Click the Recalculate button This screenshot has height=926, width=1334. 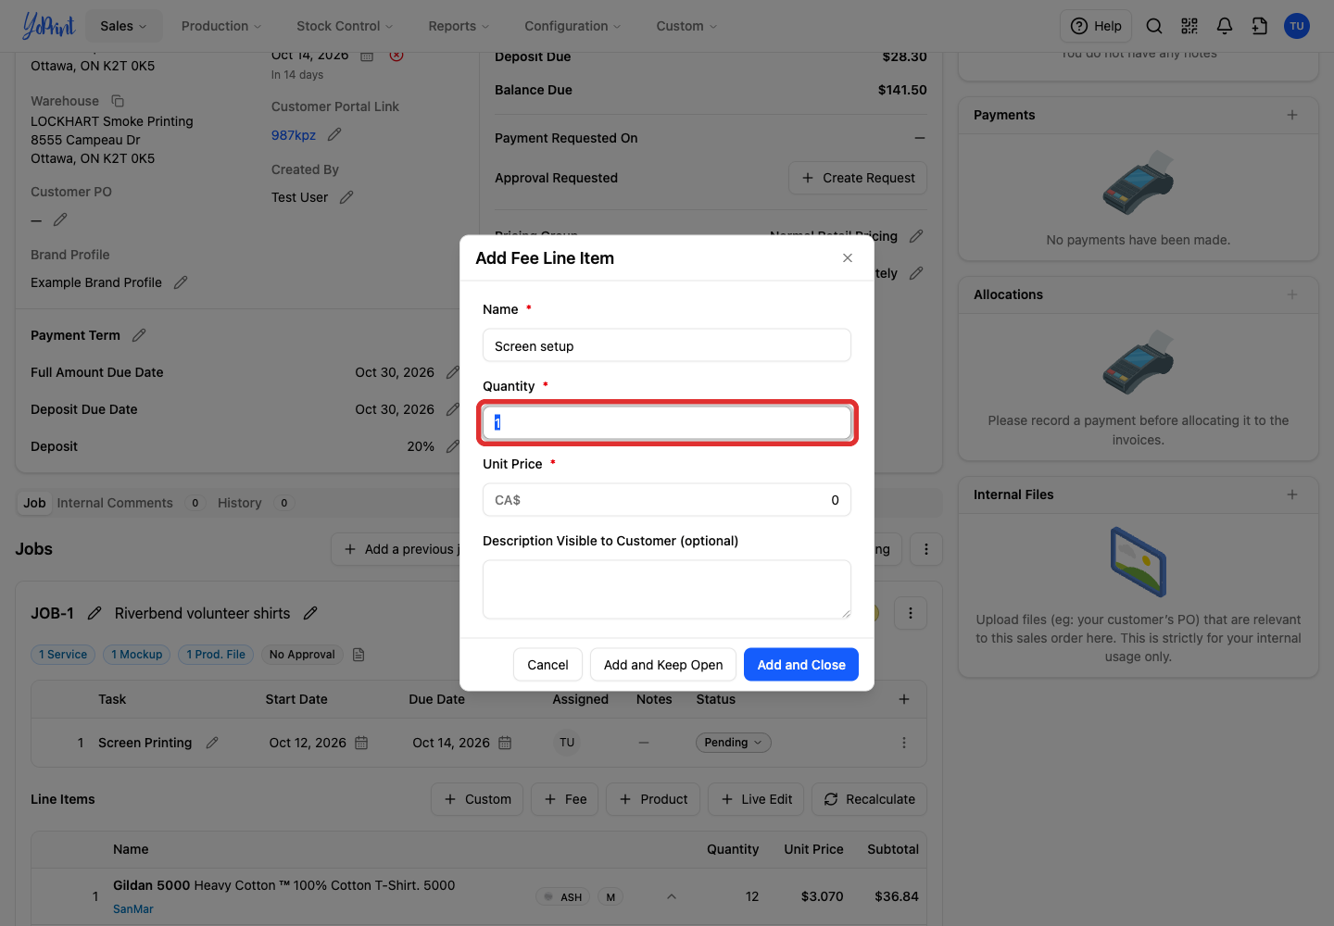pyautogui.click(x=869, y=799)
